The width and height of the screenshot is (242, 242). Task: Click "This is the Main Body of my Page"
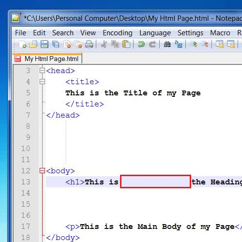pos(157,227)
